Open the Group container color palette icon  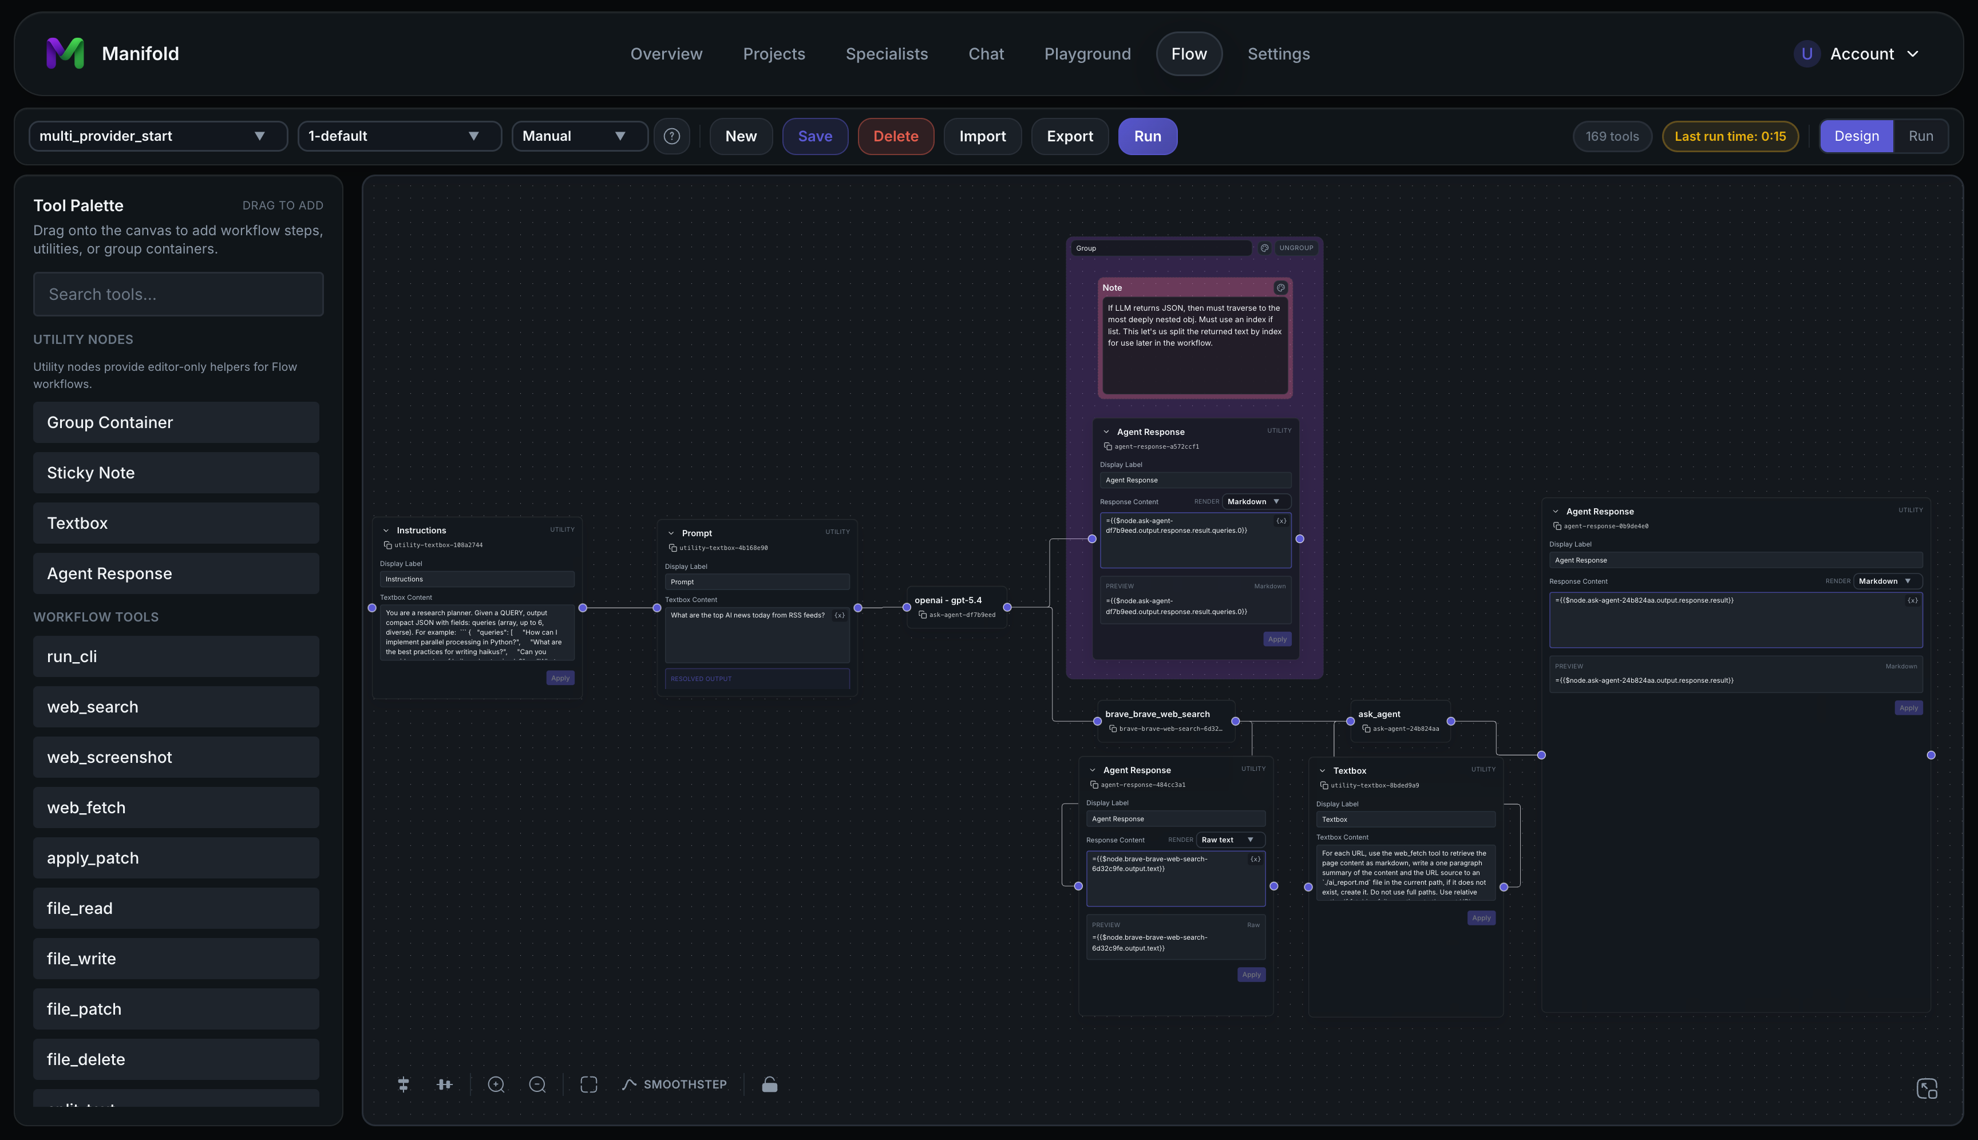(1265, 248)
